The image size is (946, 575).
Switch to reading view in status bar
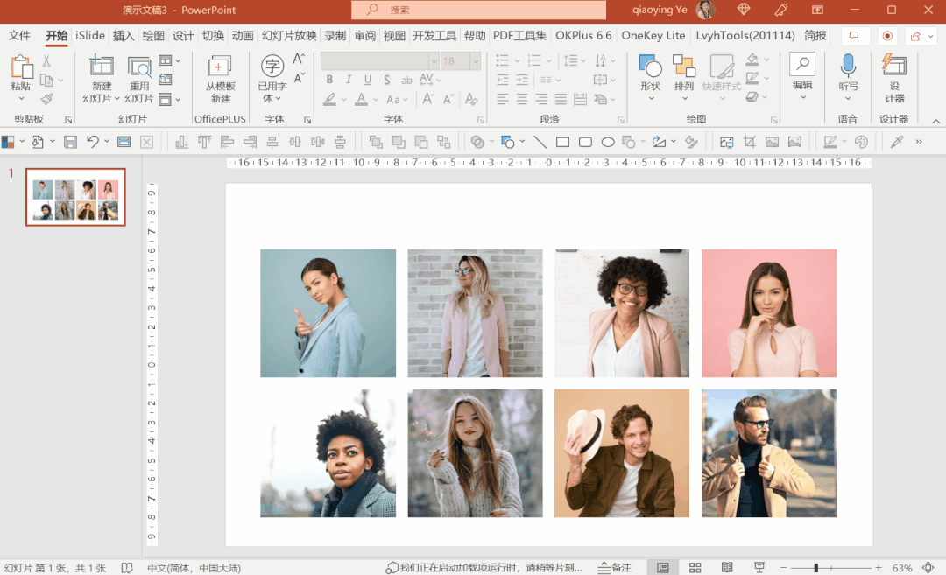click(727, 568)
